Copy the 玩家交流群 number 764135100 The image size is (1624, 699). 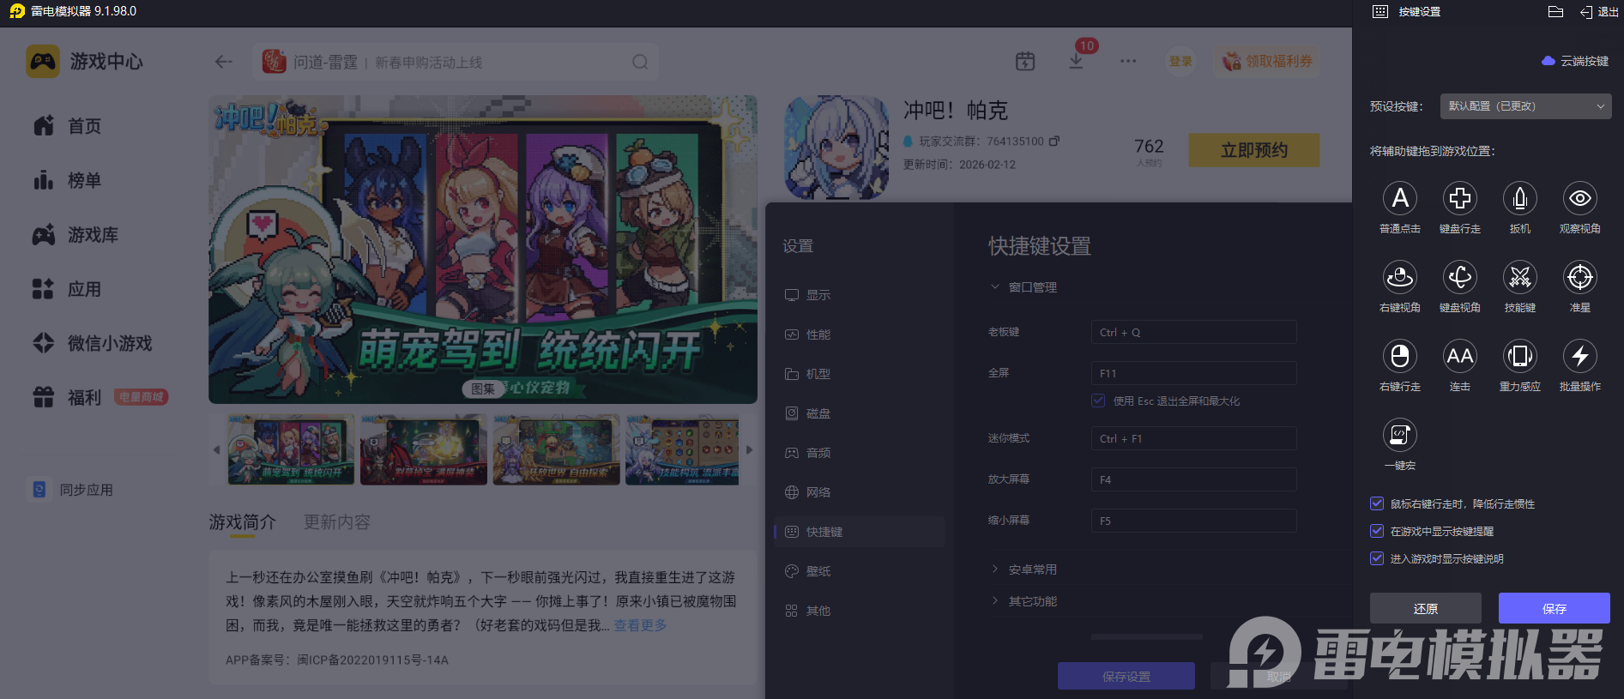[1054, 141]
